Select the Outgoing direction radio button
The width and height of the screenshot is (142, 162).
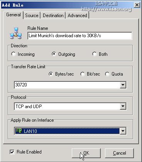(54, 54)
